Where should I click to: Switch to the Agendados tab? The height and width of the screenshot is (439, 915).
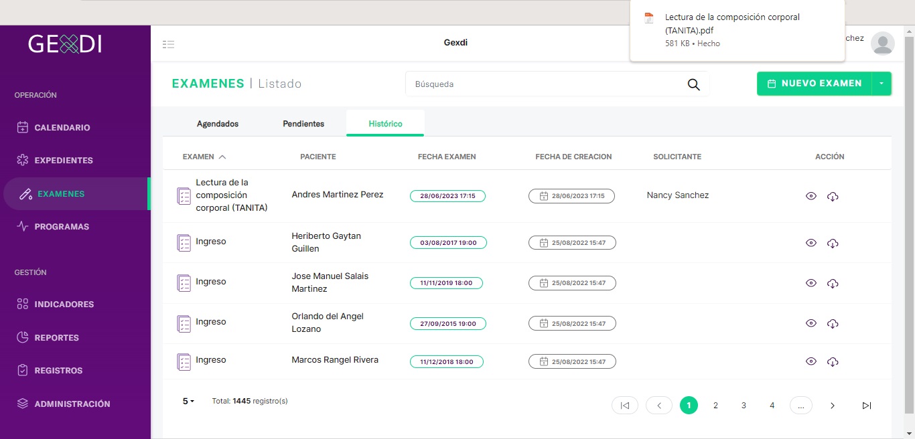pyautogui.click(x=218, y=124)
